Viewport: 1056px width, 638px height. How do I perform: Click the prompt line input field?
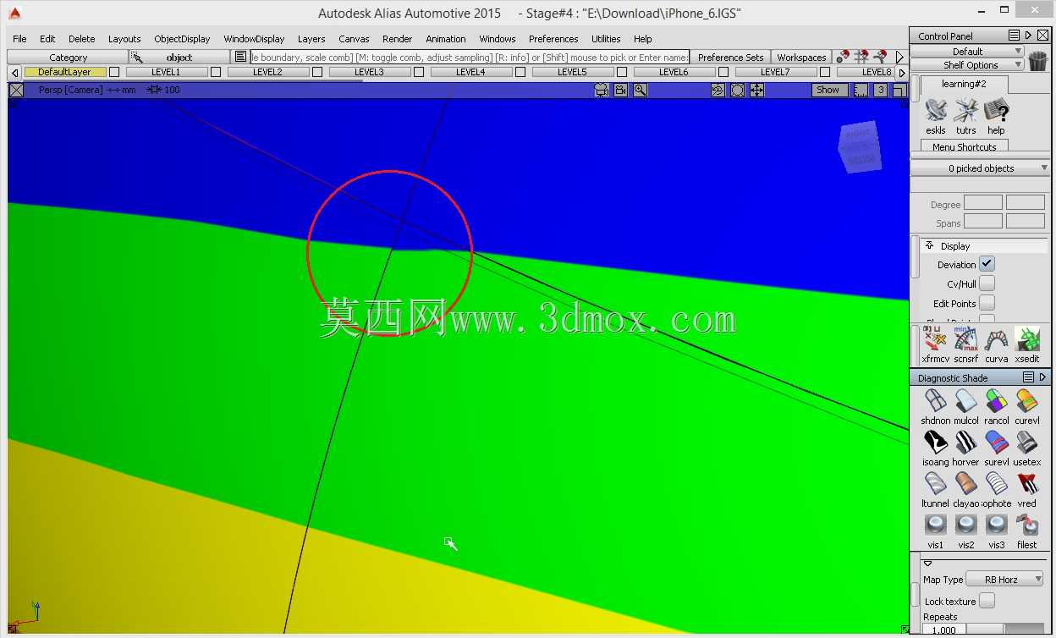(x=470, y=58)
